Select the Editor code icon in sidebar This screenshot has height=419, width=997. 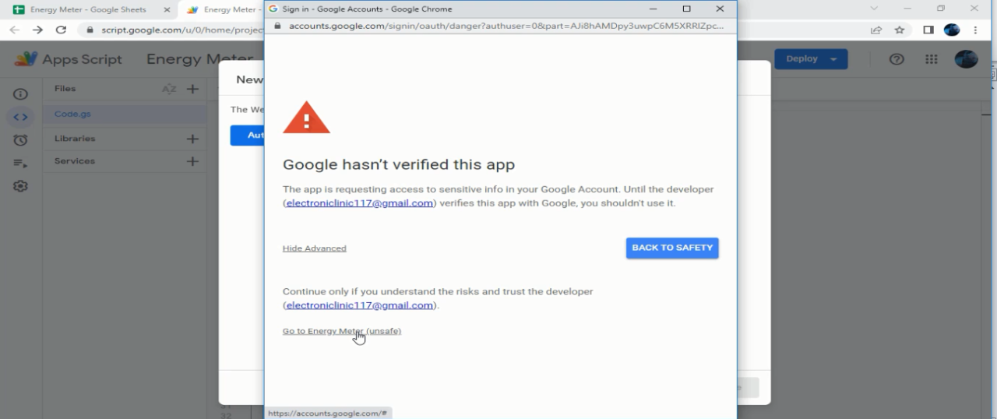tap(20, 117)
